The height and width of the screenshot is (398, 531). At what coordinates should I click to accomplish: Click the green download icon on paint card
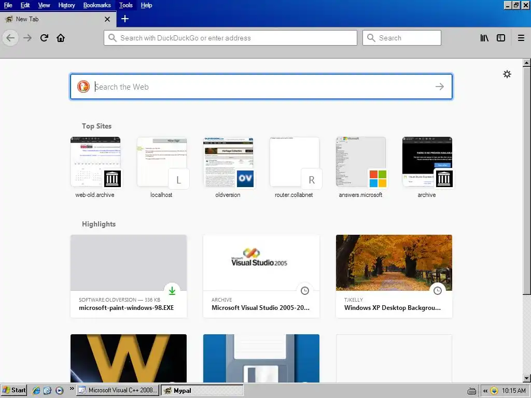click(172, 291)
